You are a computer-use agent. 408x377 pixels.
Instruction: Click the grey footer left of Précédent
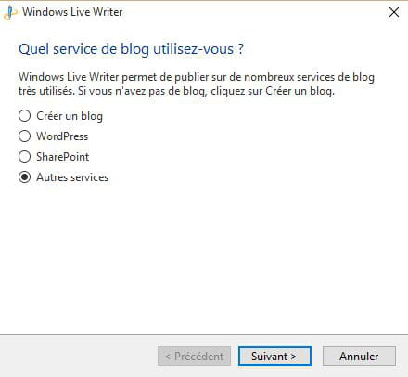pos(79,357)
